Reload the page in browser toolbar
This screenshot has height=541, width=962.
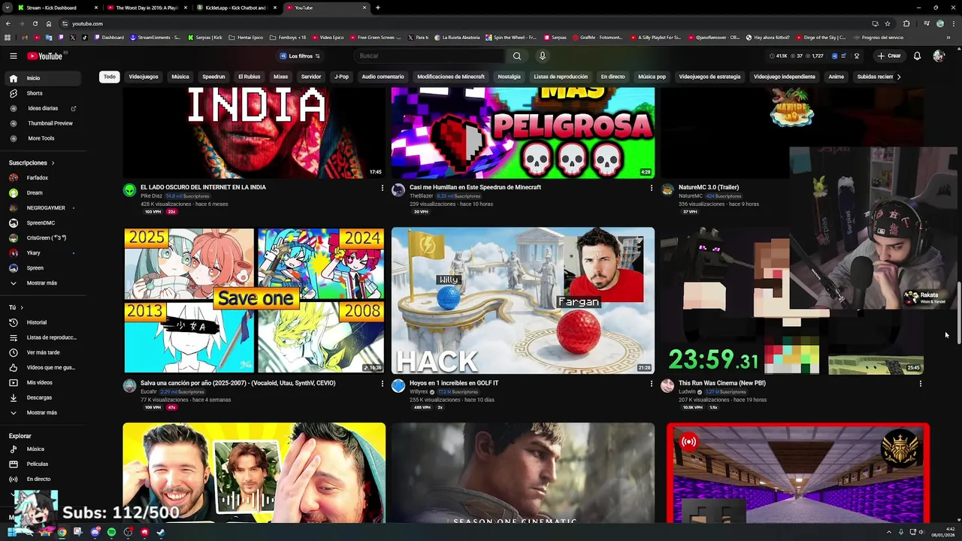pyautogui.click(x=35, y=23)
